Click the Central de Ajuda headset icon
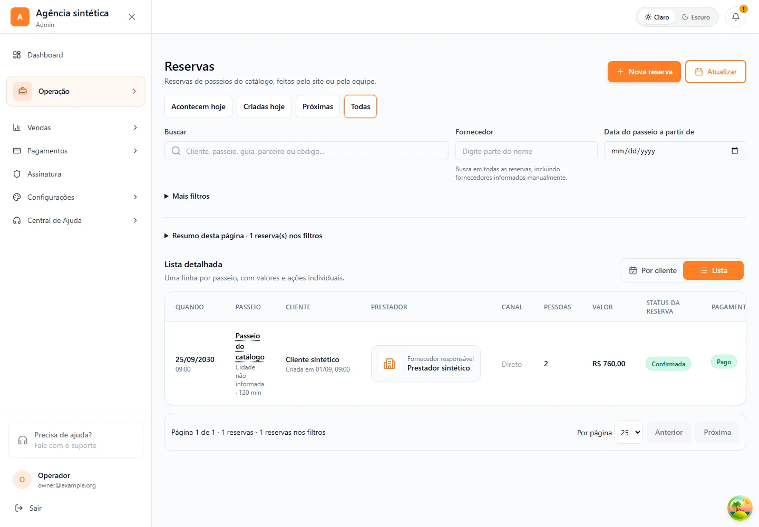The height and width of the screenshot is (527, 759). click(x=17, y=220)
